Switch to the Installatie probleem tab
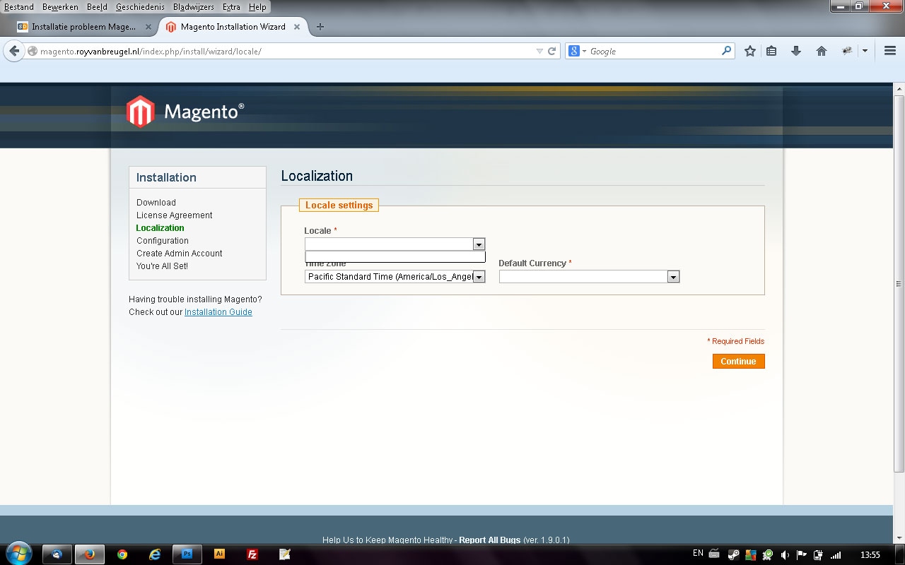The width and height of the screenshot is (905, 565). tap(83, 27)
